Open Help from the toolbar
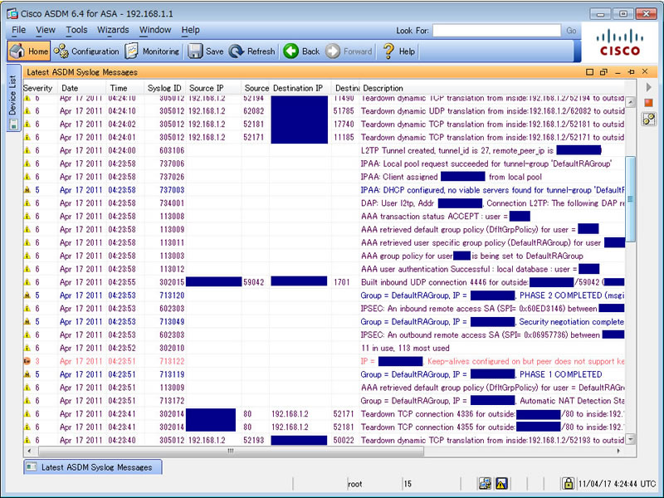This screenshot has width=664, height=498. pos(398,51)
